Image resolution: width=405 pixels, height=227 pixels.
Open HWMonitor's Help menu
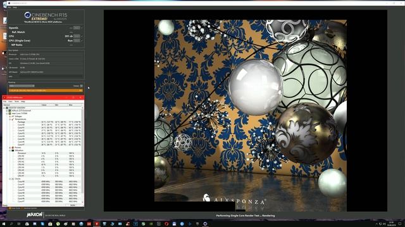click(x=23, y=102)
